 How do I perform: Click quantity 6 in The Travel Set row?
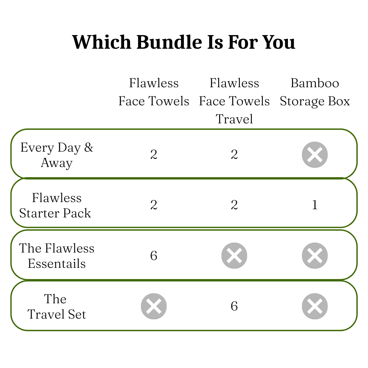point(234,306)
